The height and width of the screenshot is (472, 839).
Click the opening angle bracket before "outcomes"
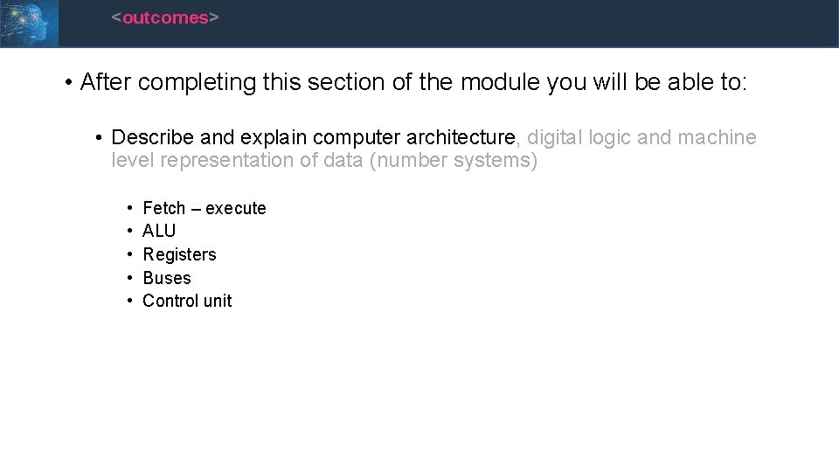[116, 17]
